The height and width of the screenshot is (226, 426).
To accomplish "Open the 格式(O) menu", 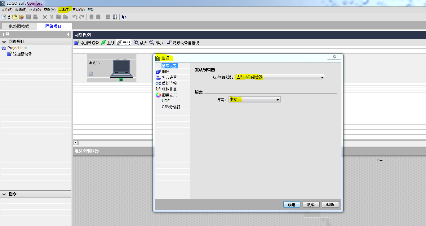I will click(35, 10).
